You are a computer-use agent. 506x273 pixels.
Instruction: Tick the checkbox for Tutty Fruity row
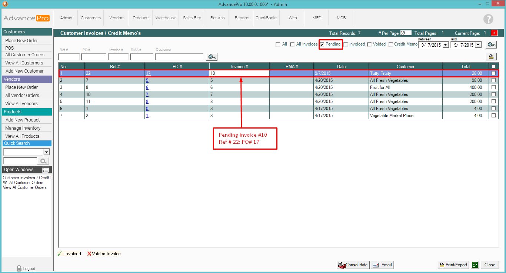pos(493,73)
